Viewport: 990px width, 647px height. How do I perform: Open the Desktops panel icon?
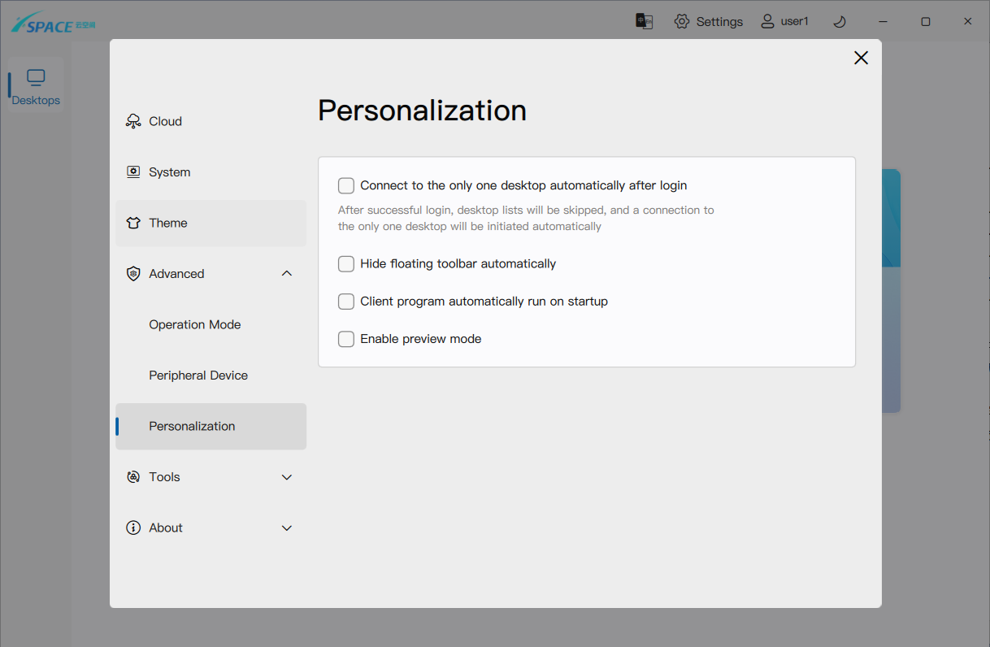36,78
